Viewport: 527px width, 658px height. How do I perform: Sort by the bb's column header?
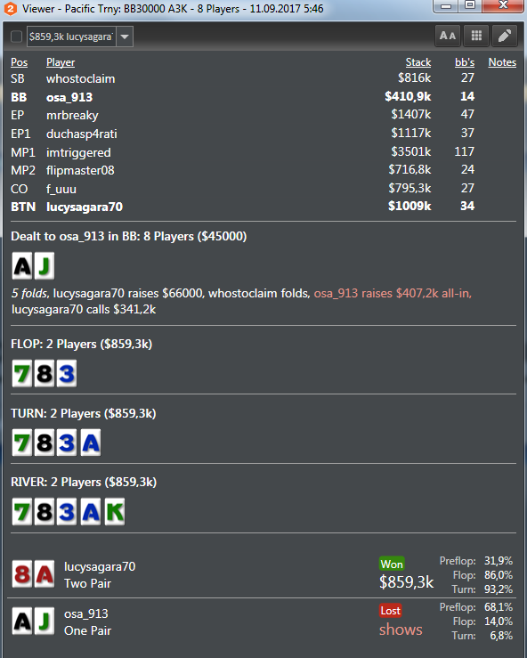465,62
